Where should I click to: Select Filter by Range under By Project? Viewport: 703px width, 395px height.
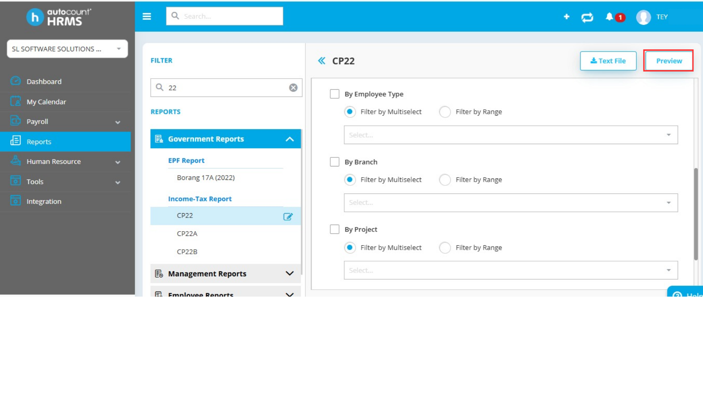(445, 248)
